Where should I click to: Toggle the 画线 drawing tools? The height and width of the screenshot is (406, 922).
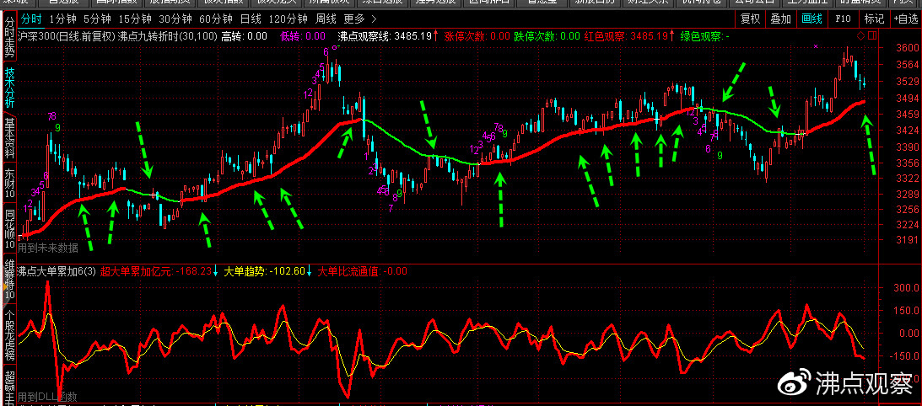(x=812, y=18)
